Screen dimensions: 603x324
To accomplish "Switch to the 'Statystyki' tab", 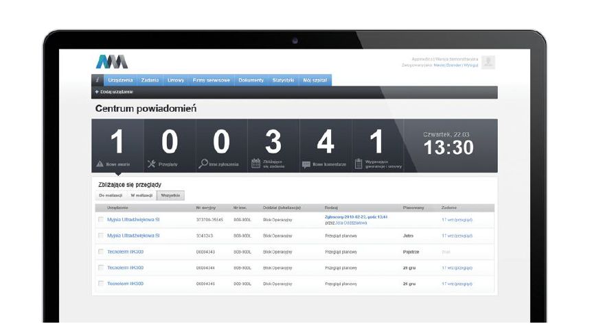I will pyautogui.click(x=283, y=80).
